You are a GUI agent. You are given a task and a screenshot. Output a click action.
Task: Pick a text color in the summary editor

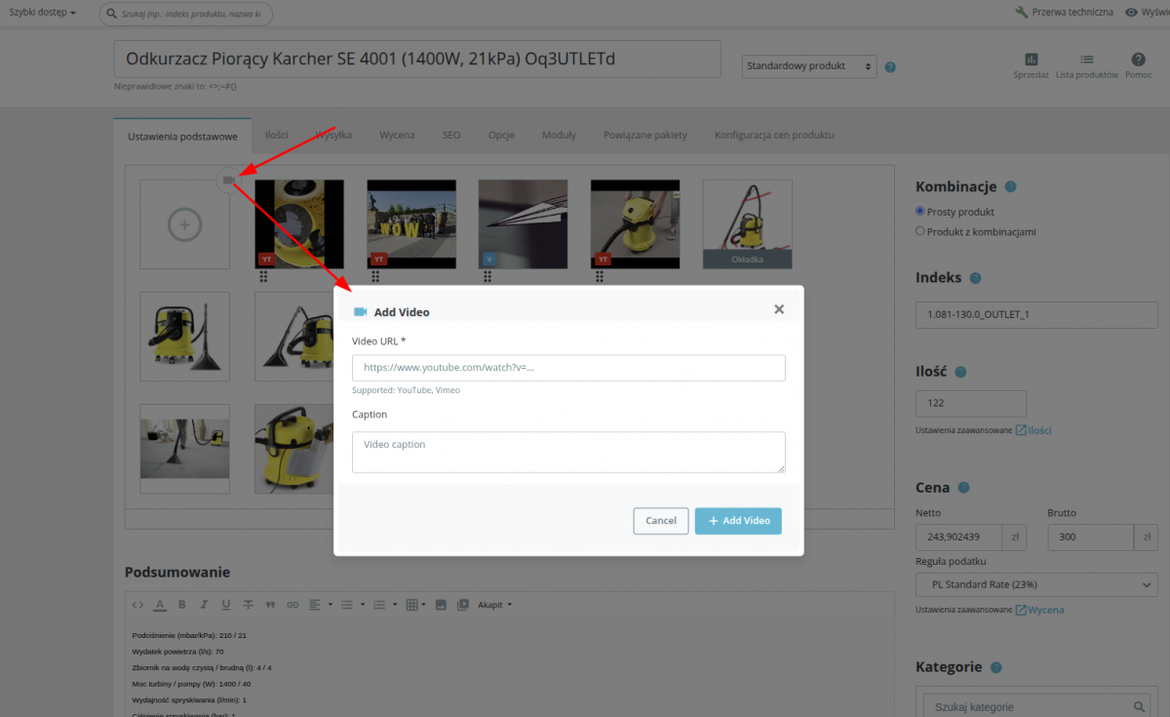point(159,605)
